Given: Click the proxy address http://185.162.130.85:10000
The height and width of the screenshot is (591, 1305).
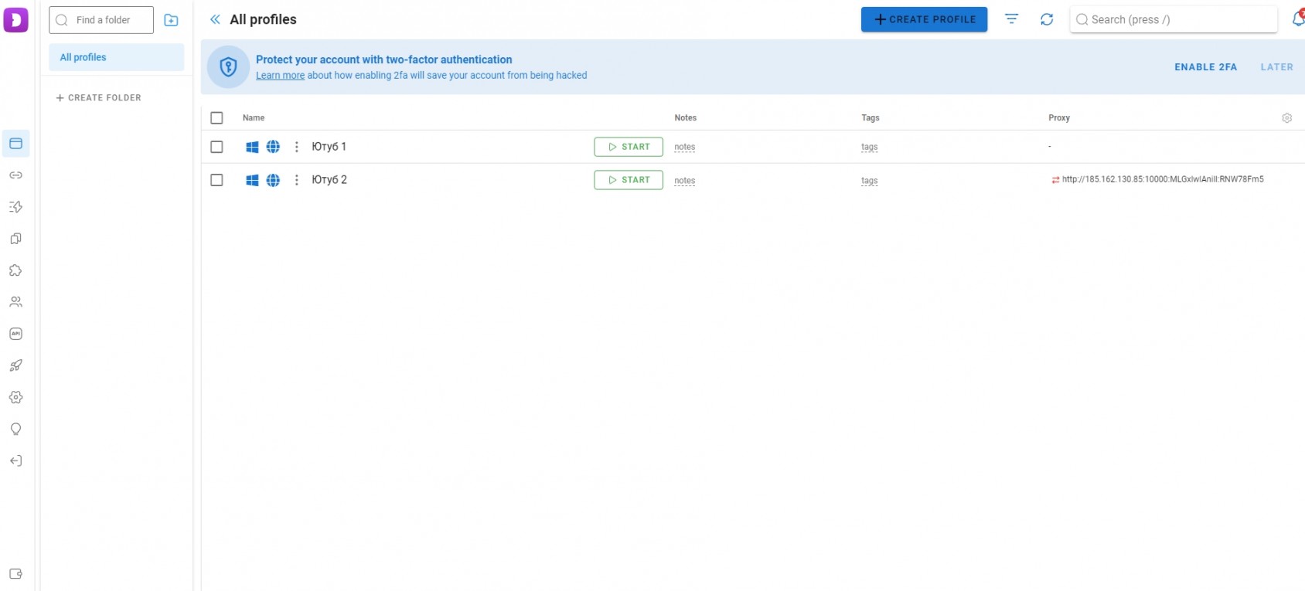Looking at the screenshot, I should click(x=1163, y=179).
